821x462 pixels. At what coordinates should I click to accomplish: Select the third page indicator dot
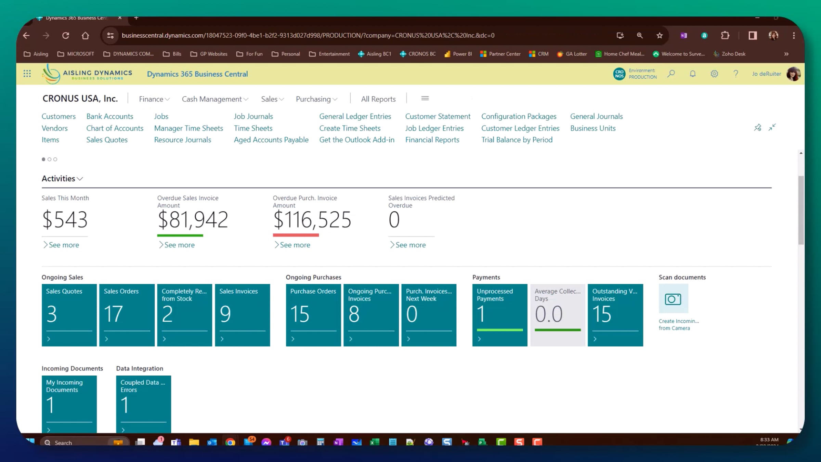(55, 159)
